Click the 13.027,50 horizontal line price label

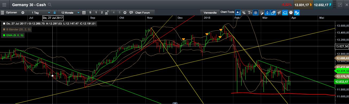coord(342,46)
